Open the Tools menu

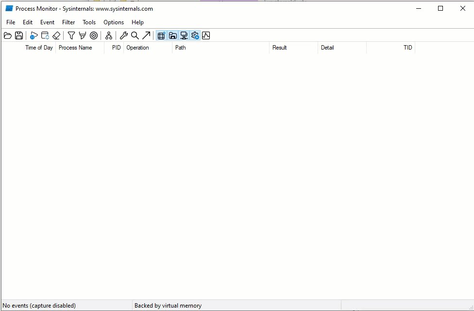coord(89,22)
